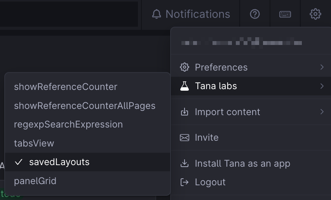Select showReferenceCounterAllPages option
Image resolution: width=331 pixels, height=200 pixels.
[x=87, y=106]
